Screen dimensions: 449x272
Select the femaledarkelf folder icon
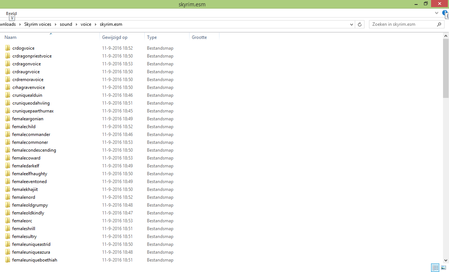(x=7, y=166)
